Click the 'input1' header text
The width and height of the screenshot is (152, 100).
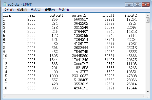pos(108,15)
